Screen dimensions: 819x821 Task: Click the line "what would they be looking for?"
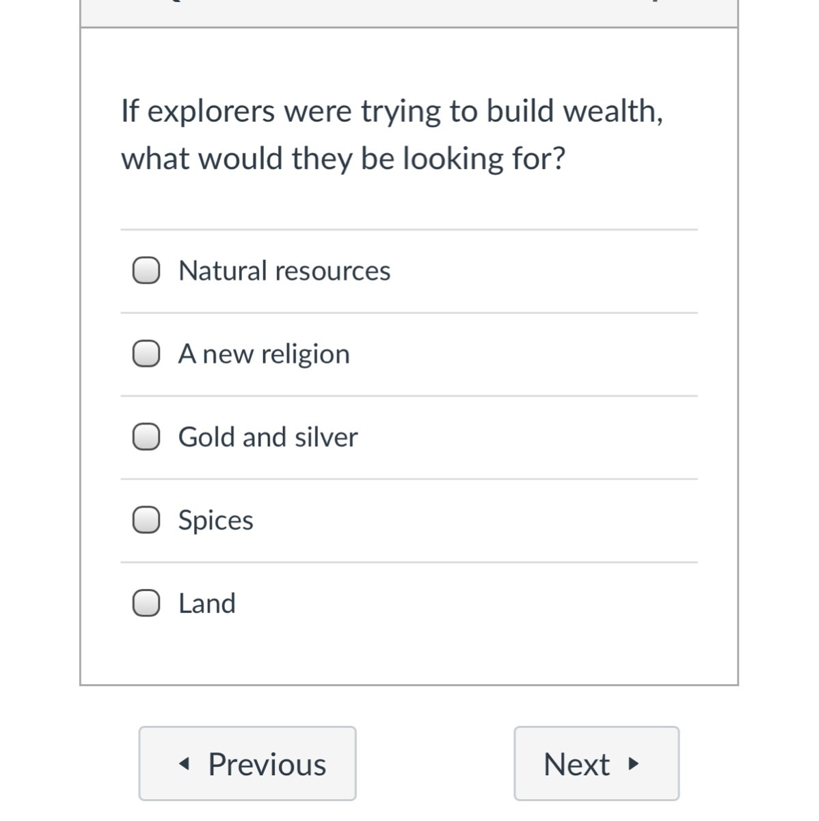[343, 159]
